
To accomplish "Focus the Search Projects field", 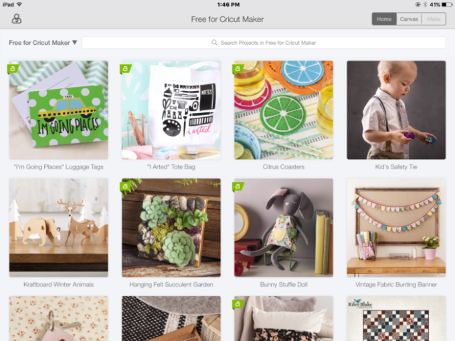I will [x=264, y=43].
